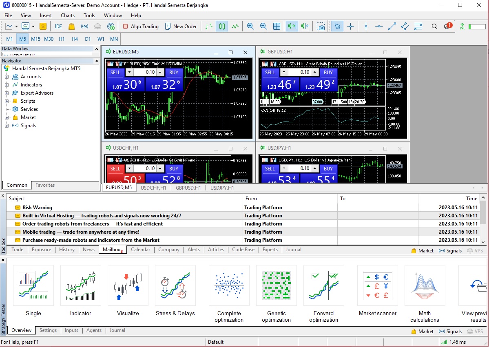Take a chart screenshot with camera icon
Image resolution: width=489 pixels, height=347 pixels.
tap(321, 27)
